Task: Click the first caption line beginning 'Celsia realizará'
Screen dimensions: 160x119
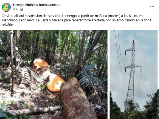Action: pos(72,16)
